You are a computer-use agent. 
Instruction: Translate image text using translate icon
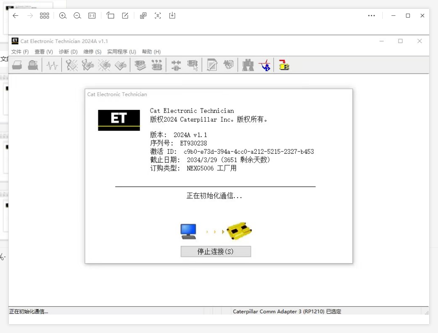pyautogui.click(x=144, y=16)
